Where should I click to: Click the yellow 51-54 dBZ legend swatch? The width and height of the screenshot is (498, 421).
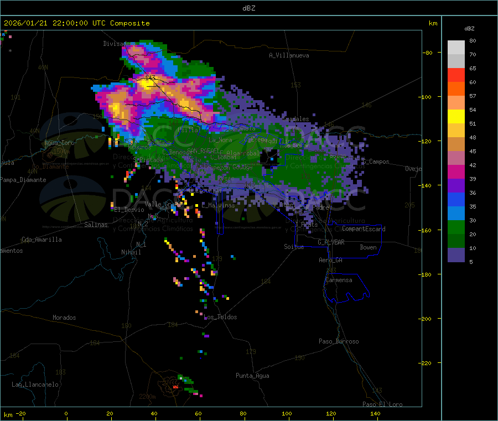pos(456,117)
